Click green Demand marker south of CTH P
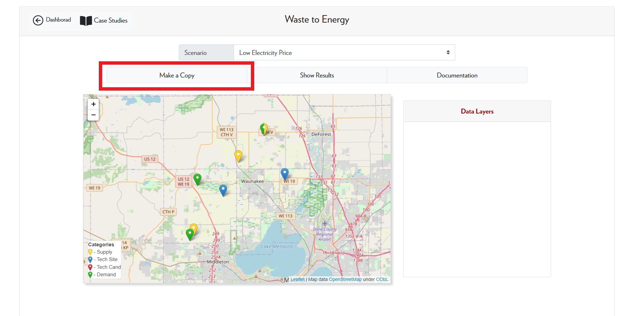The image size is (640, 316). pyautogui.click(x=190, y=234)
